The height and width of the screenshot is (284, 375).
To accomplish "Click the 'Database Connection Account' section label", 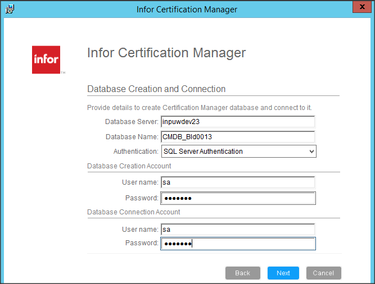I will point(134,212).
